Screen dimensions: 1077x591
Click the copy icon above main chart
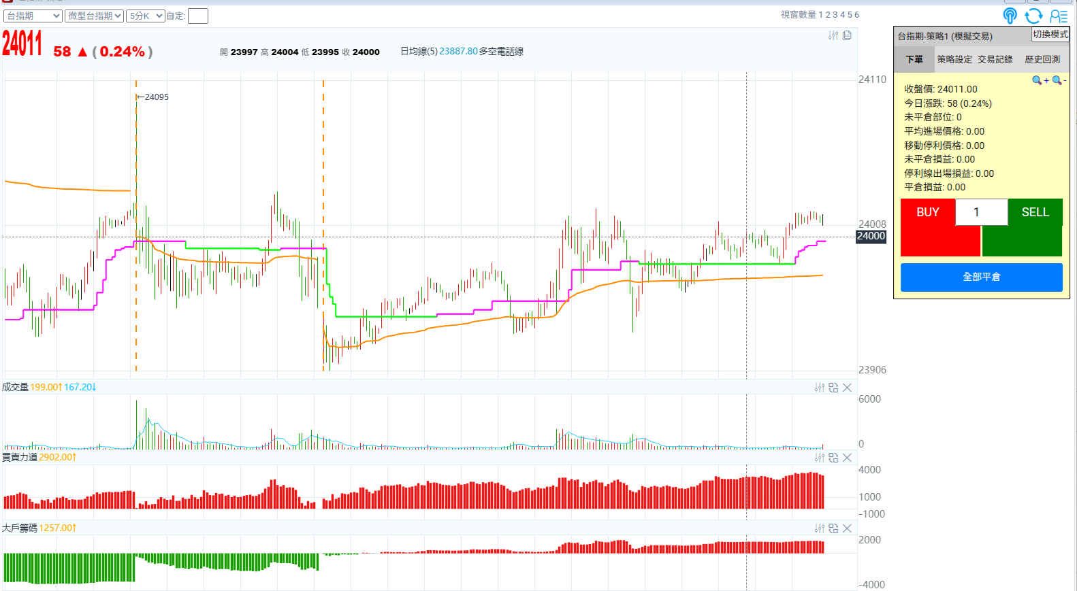[x=847, y=35]
